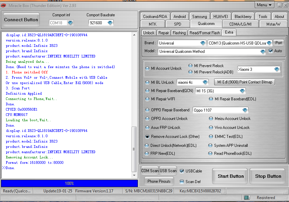This screenshot has height=202, width=289.
Task: Open the Menu dropdown in title bar
Action: click(x=264, y=5)
